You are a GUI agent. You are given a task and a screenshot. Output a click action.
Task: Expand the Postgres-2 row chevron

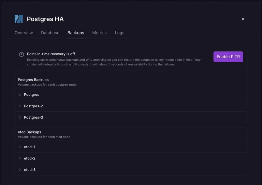click(x=20, y=106)
